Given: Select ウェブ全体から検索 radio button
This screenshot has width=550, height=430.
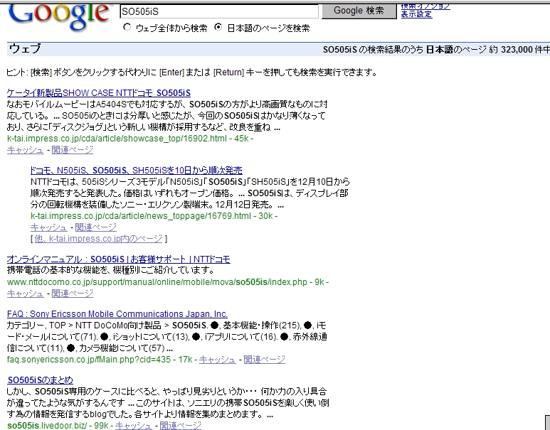Looking at the screenshot, I should pyautogui.click(x=127, y=27).
